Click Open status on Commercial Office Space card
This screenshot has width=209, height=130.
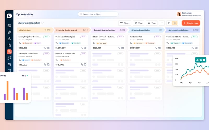83,37
